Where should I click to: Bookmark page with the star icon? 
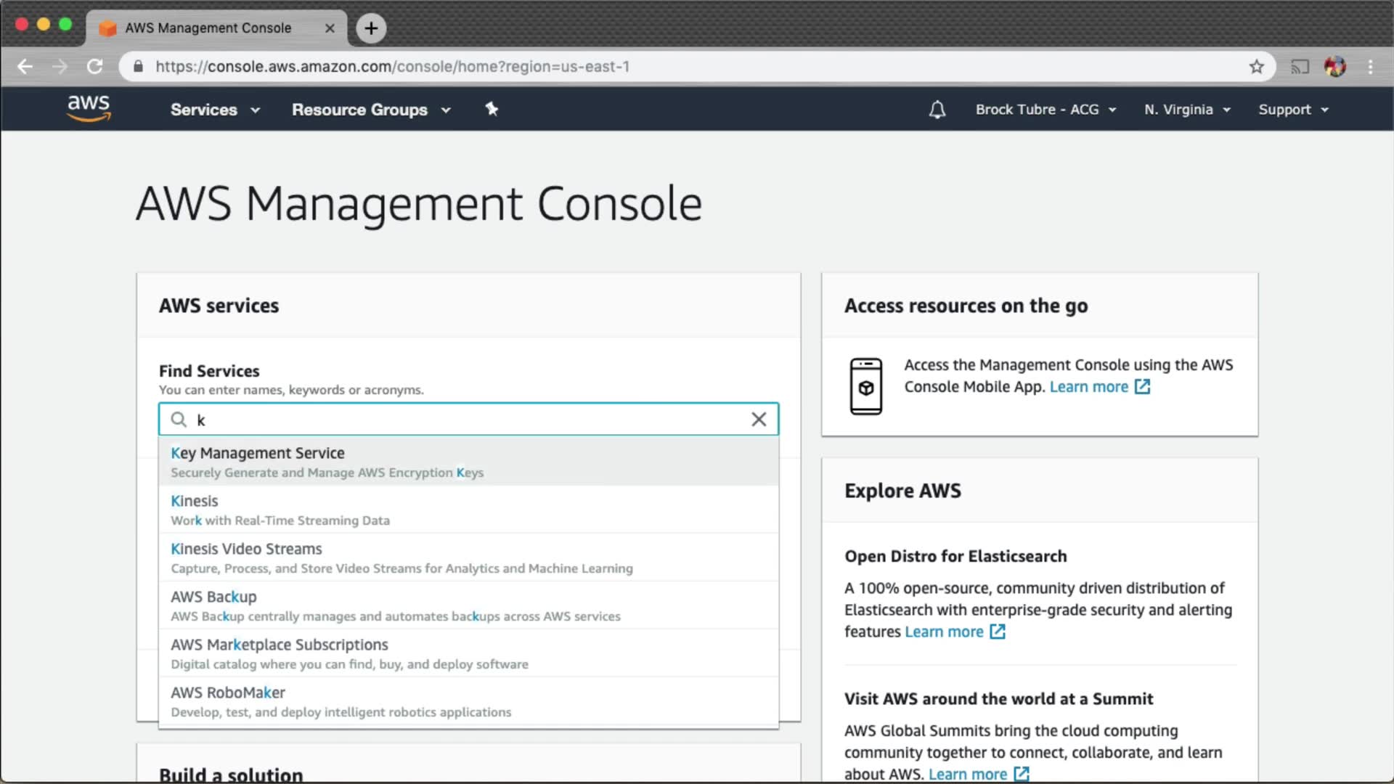(x=1257, y=67)
